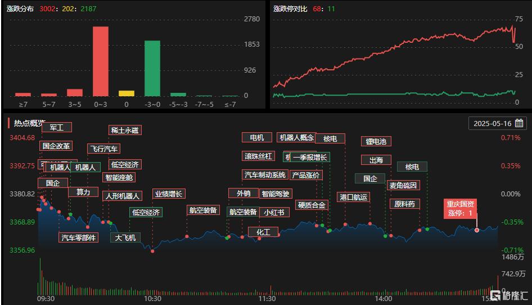Open the 锂电池 tag
Screen dimensions: 532x305
(376, 141)
